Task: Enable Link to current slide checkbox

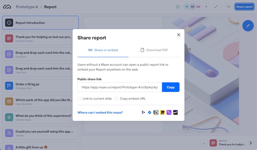Action: coord(79,98)
